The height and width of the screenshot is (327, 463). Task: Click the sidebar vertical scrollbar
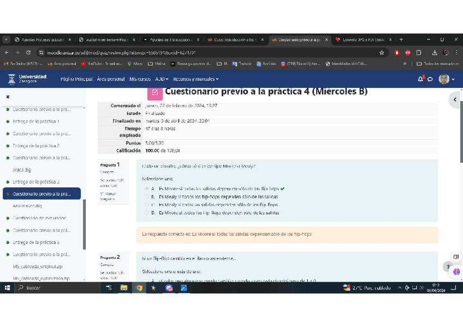click(85, 224)
